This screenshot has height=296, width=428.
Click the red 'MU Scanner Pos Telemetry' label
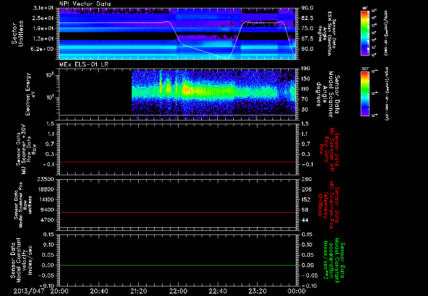[x=329, y=205]
